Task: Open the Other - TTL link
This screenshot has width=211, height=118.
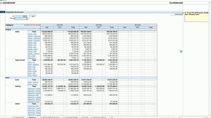Action: tap(31, 62)
